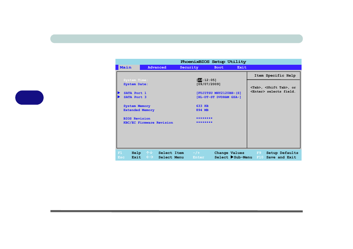Open the Main menu tab

coord(125,67)
